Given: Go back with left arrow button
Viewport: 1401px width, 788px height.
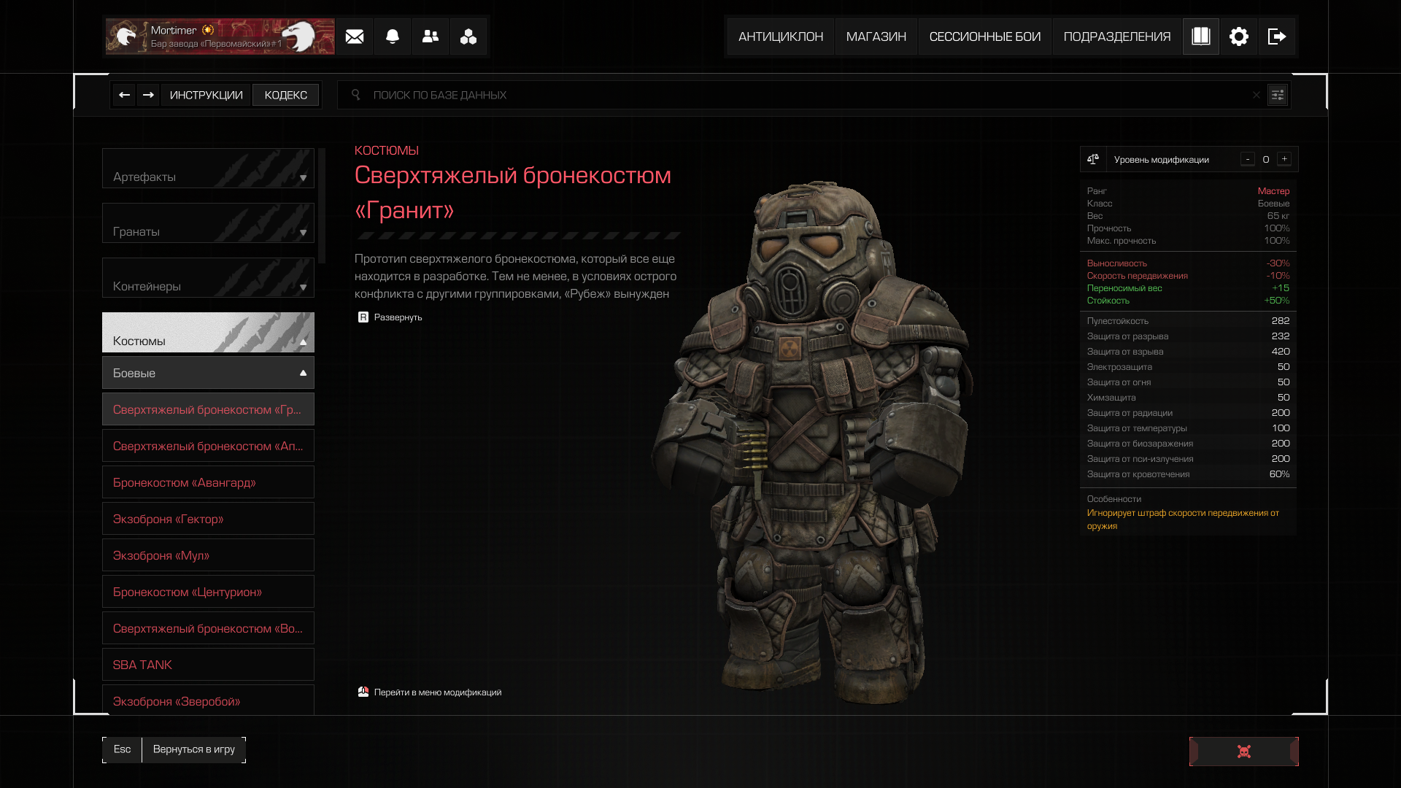Looking at the screenshot, I should pos(124,95).
